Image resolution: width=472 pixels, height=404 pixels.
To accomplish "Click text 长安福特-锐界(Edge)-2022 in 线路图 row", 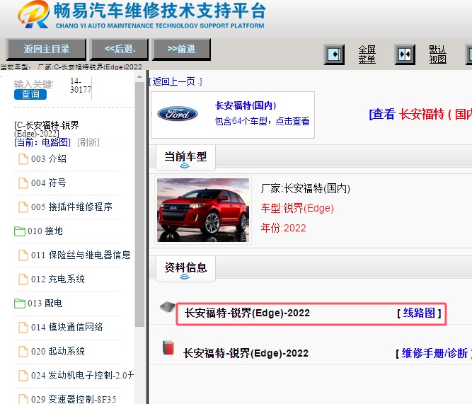I will (247, 313).
